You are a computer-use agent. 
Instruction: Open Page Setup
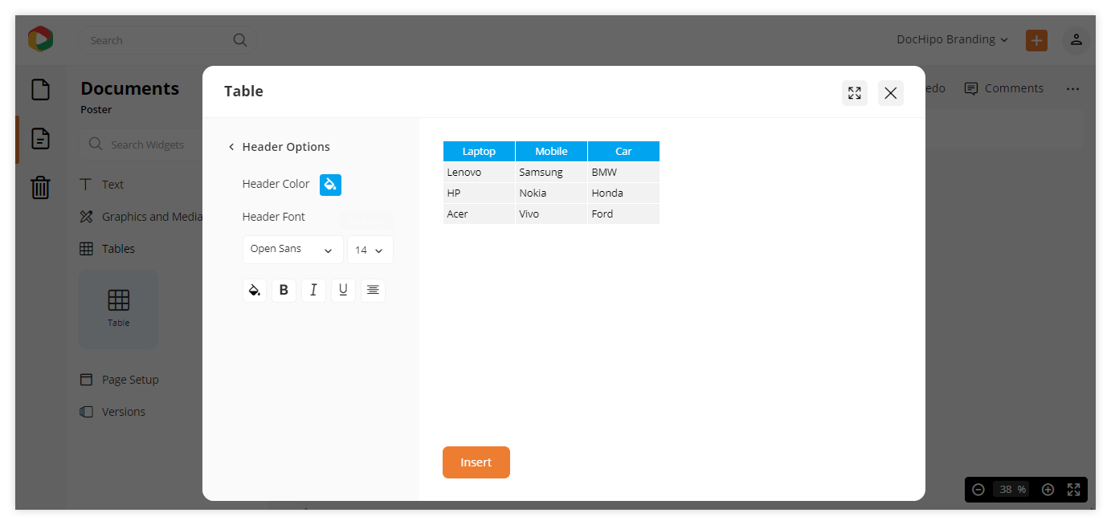tap(130, 380)
